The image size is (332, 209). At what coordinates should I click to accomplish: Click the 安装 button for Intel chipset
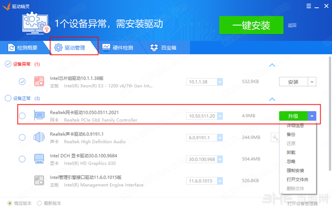pos(293,82)
